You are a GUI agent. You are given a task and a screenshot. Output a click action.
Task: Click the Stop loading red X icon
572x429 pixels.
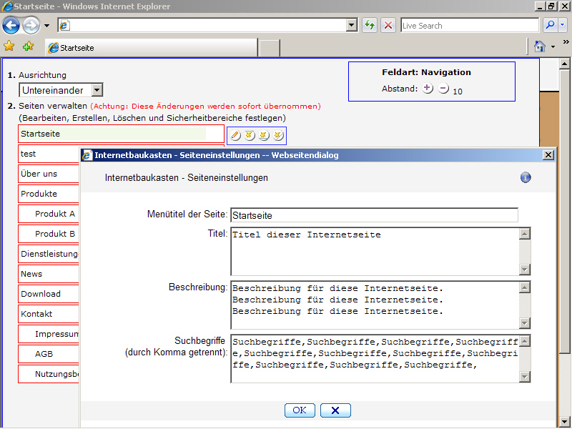tap(388, 25)
